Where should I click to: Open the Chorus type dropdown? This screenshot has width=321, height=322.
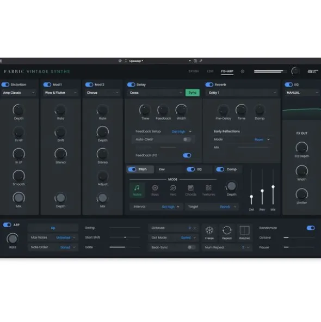click(x=102, y=93)
